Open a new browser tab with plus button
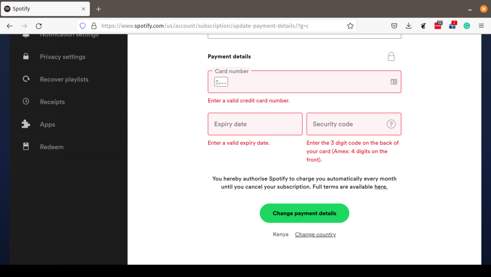 click(99, 9)
